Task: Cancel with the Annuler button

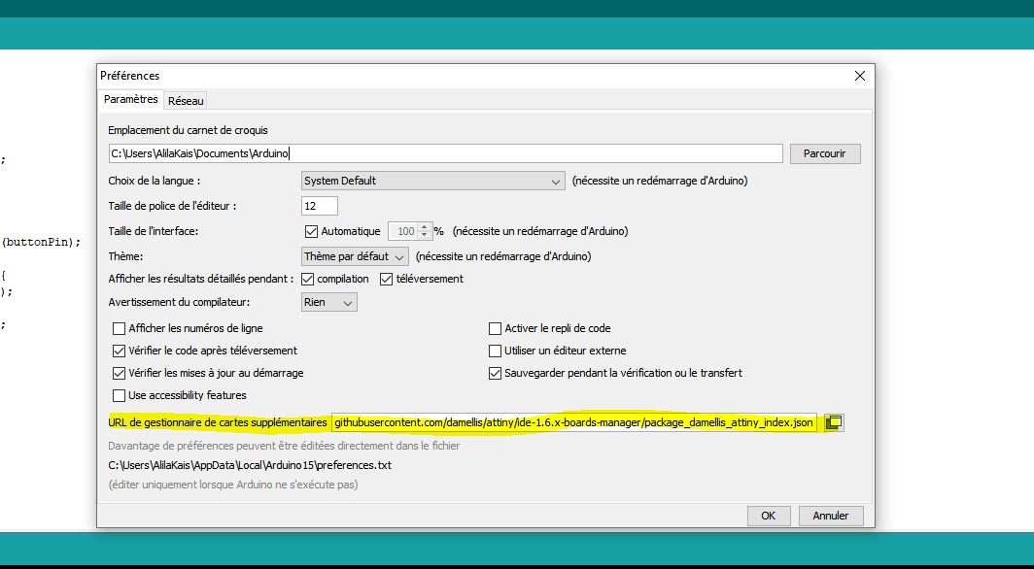Action: (x=830, y=516)
